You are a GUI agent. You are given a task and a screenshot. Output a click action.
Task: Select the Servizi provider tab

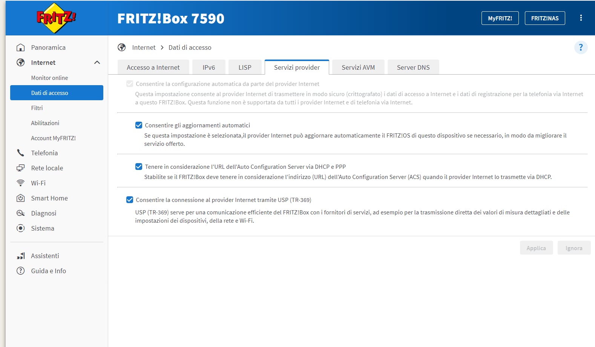(297, 67)
